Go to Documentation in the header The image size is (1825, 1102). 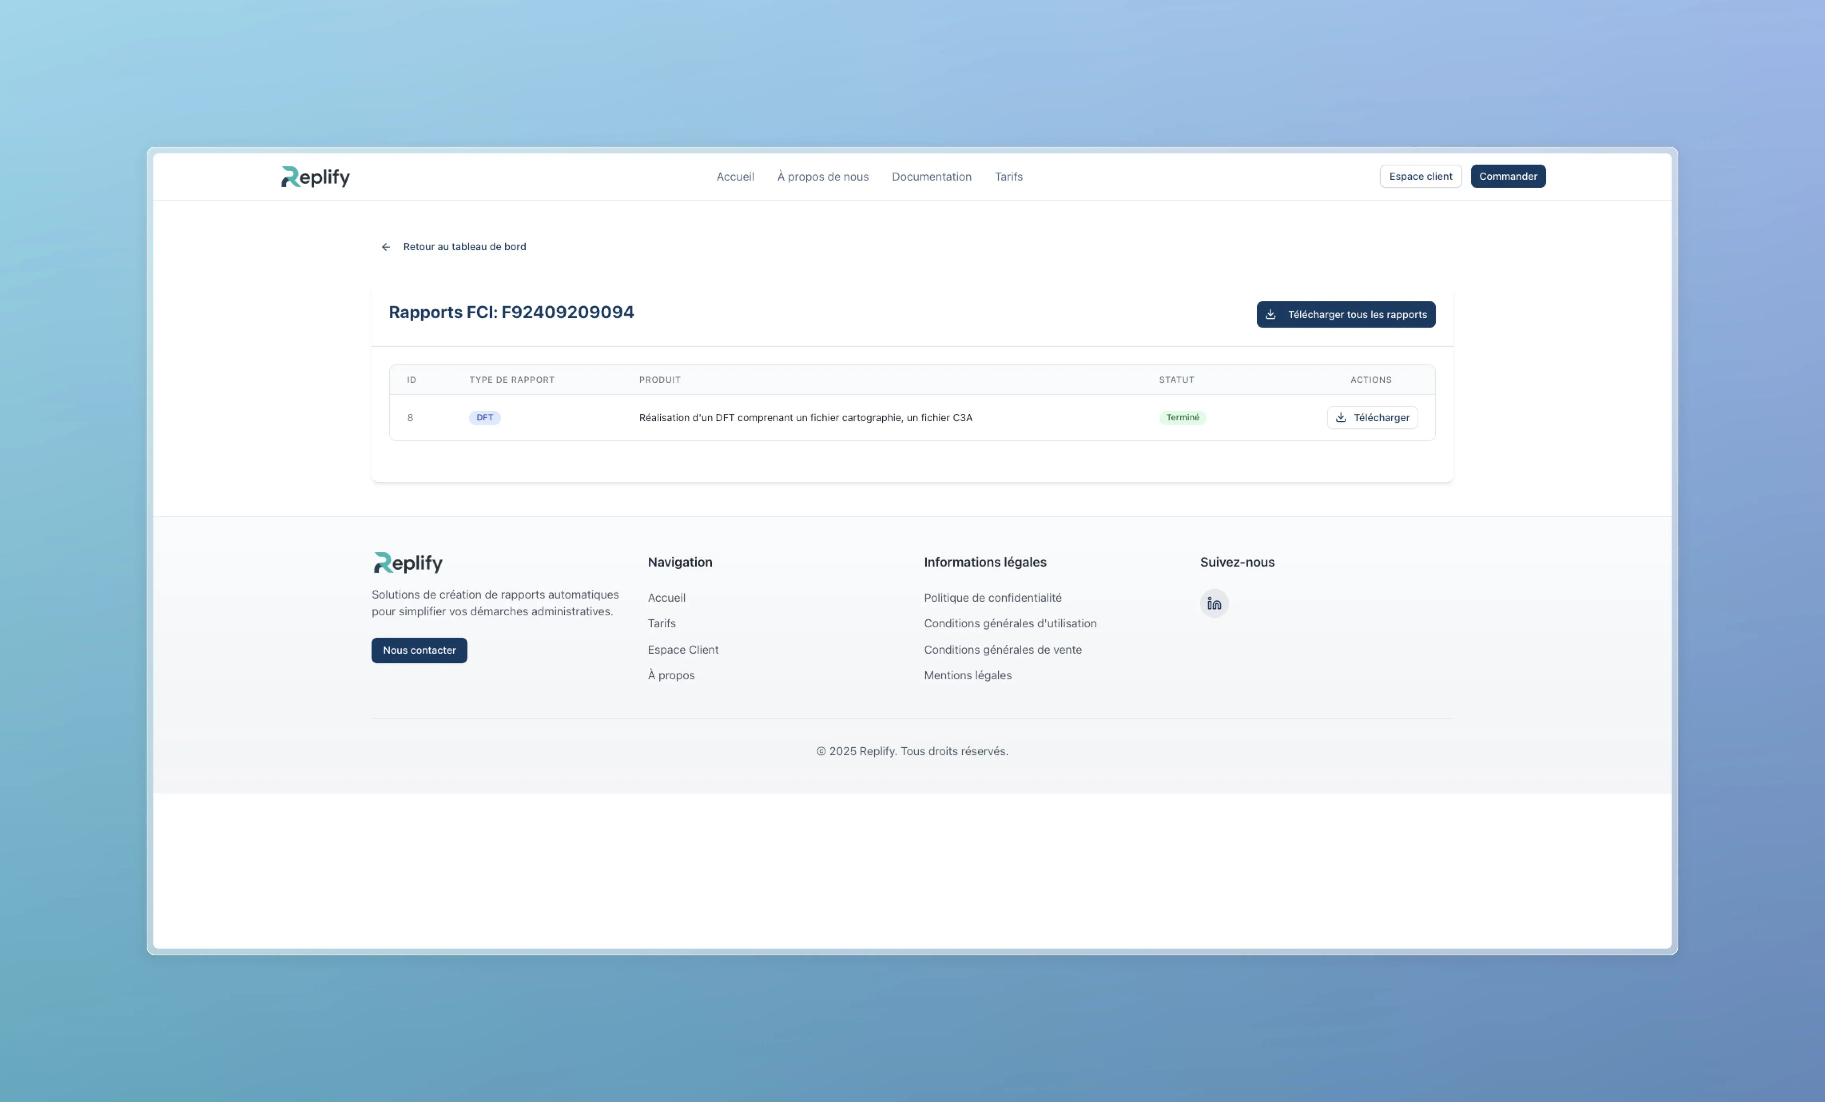click(x=931, y=177)
